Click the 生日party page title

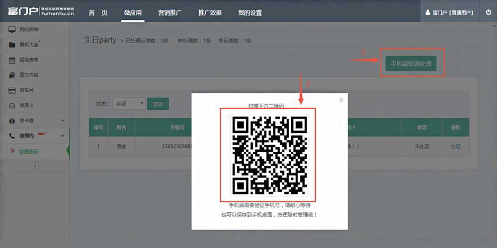coord(100,40)
